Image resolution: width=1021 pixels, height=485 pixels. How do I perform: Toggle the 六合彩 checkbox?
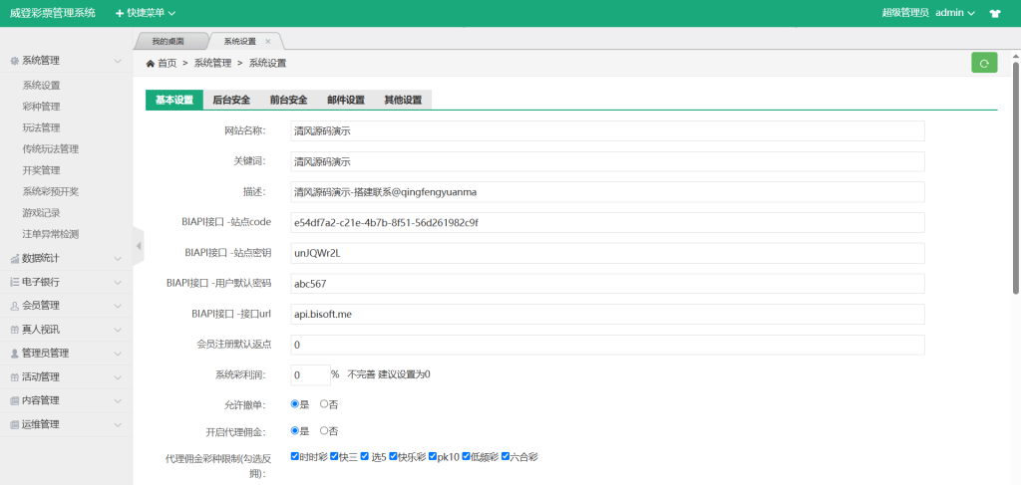point(506,456)
